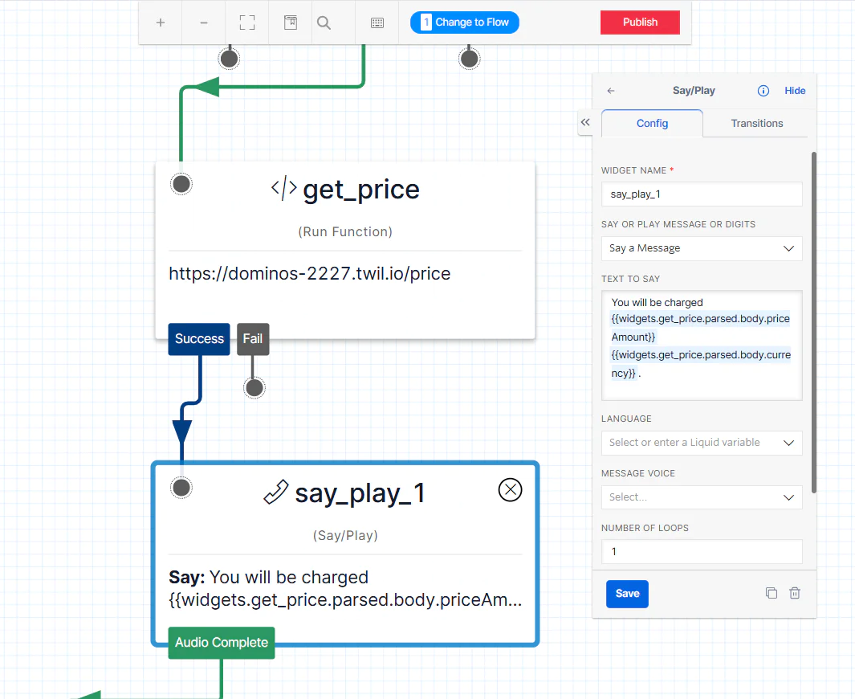Zoom in with the plus toolbar icon

tap(161, 23)
